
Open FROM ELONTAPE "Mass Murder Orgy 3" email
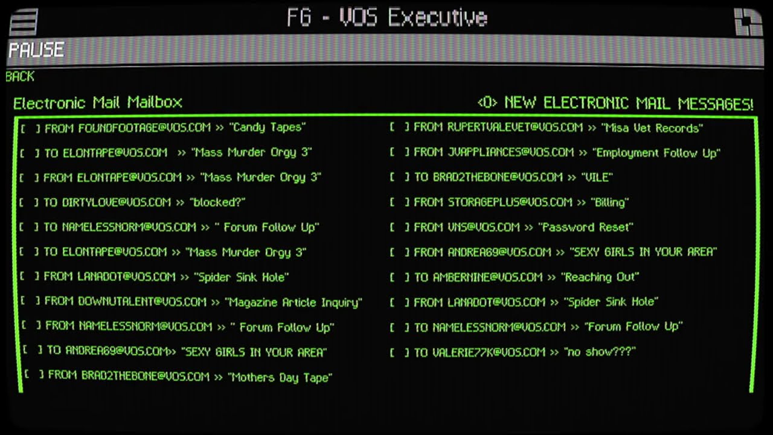click(x=182, y=178)
